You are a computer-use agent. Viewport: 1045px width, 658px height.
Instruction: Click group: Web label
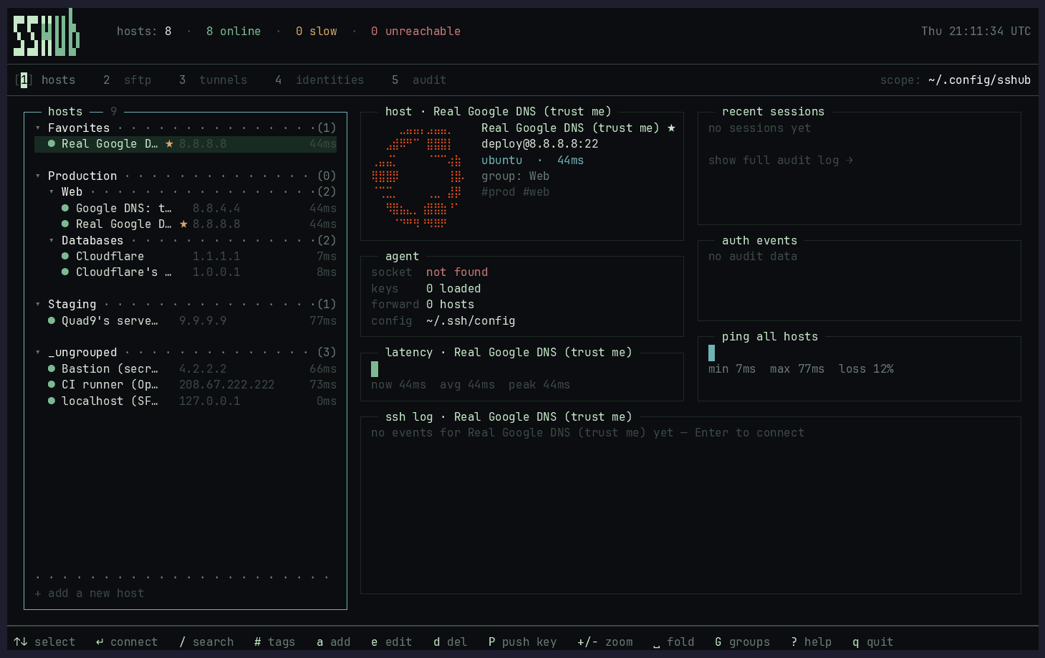(x=516, y=176)
